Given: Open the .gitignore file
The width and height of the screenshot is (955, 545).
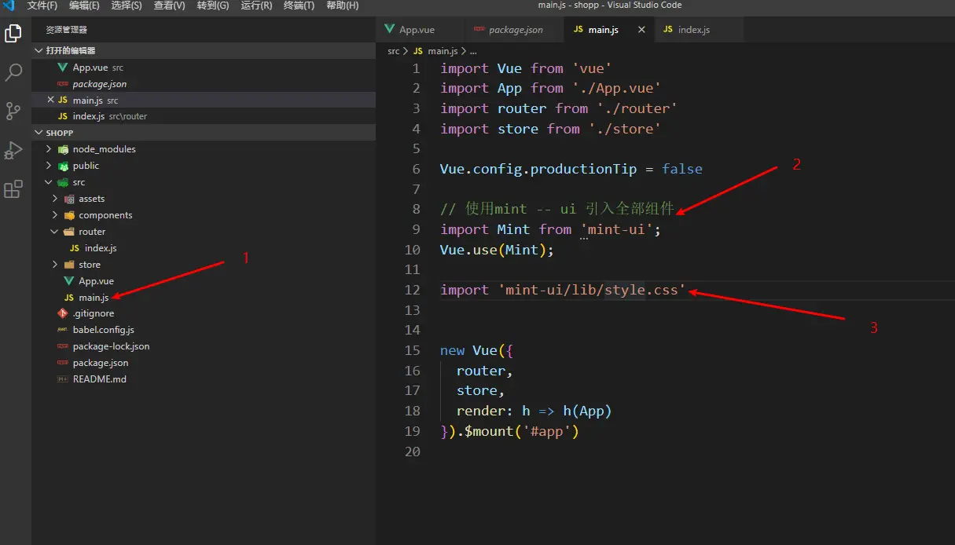Looking at the screenshot, I should pyautogui.click(x=204, y=313).
